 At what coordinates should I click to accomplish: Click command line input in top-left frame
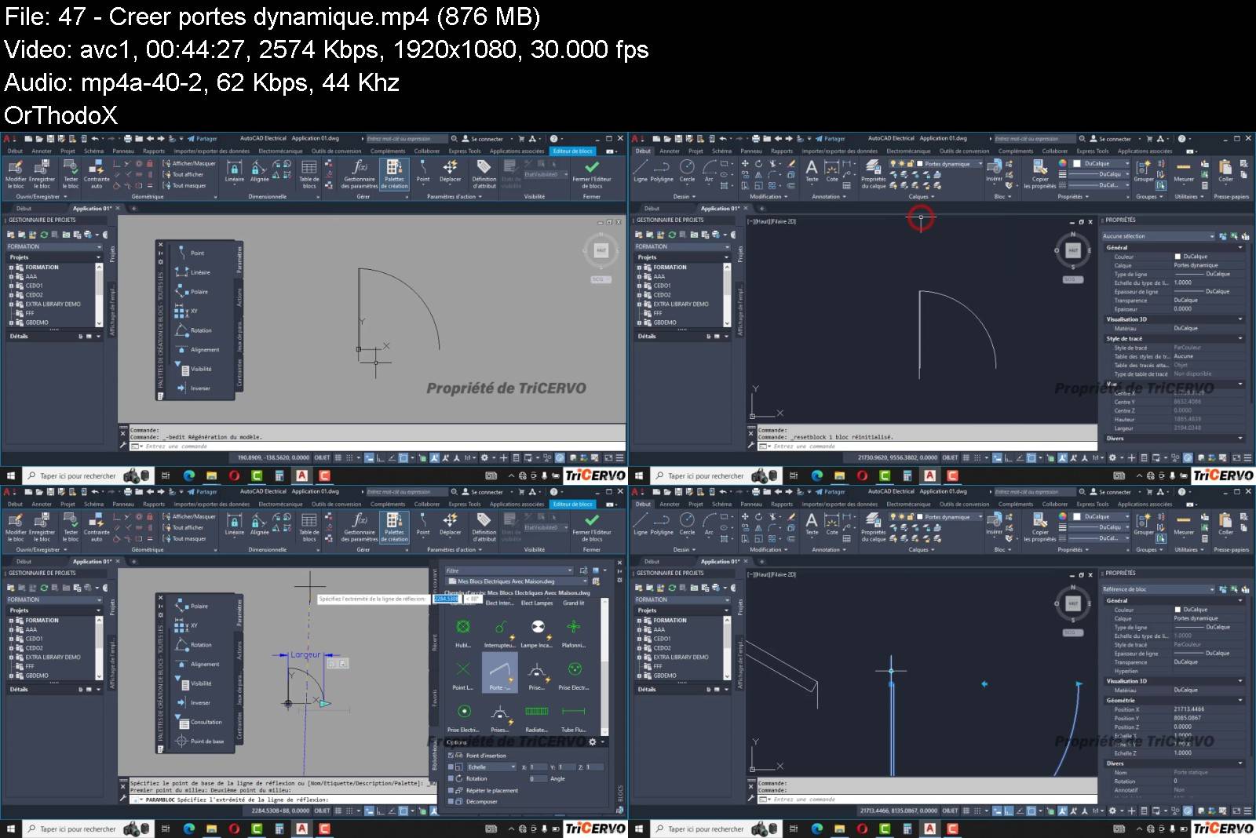tap(377, 446)
